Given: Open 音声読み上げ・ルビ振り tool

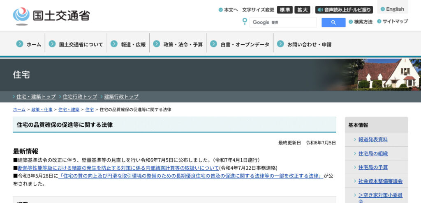Looking at the screenshot, I should [x=344, y=10].
